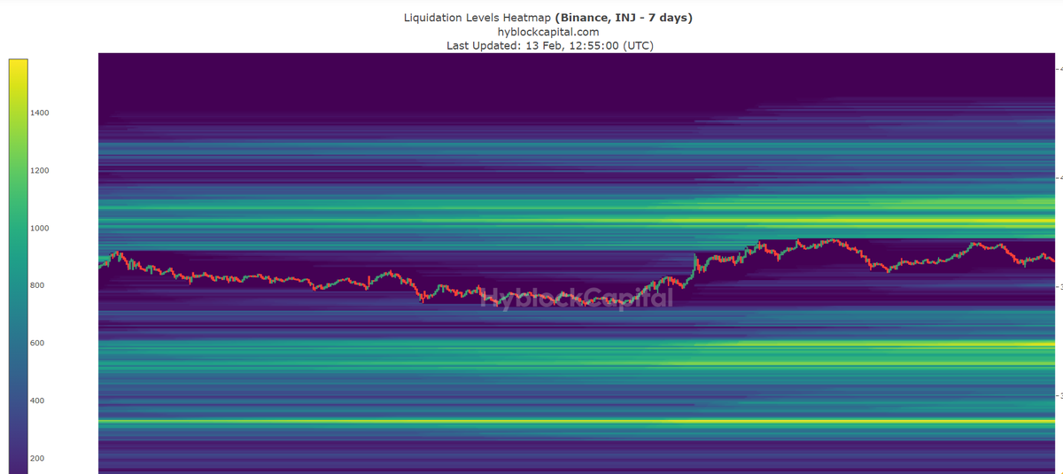The width and height of the screenshot is (1063, 474).
Task: Click the 400 color scale label
Action: [38, 400]
